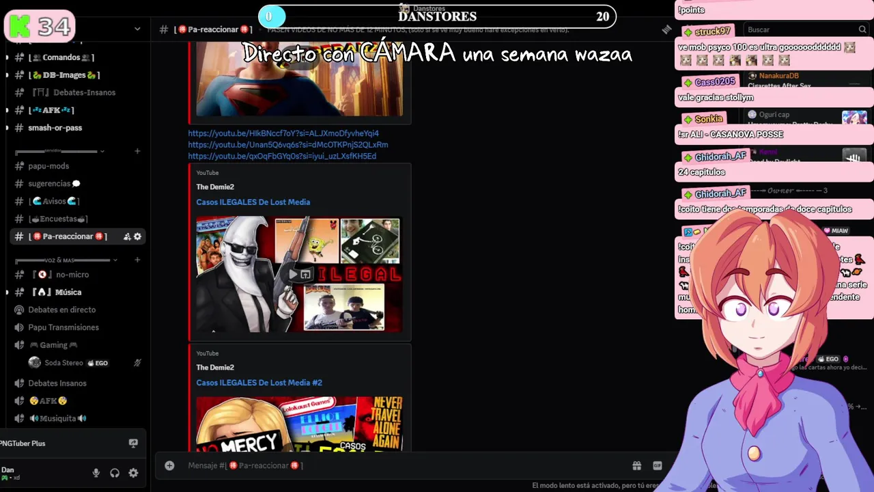Click the plus attachment button
This screenshot has height=492, width=874.
169,465
